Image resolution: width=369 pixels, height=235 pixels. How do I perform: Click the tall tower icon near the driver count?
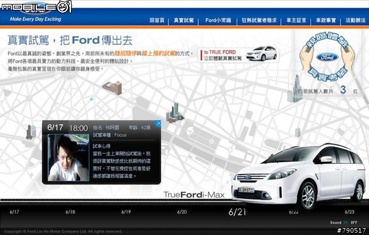point(296,89)
